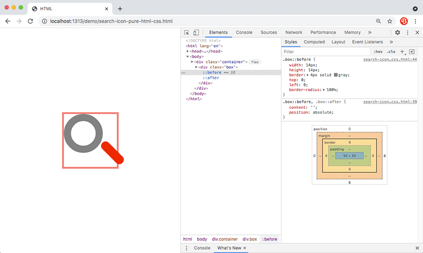Click the position: absolute value
423x253 pixels.
tap(323, 113)
